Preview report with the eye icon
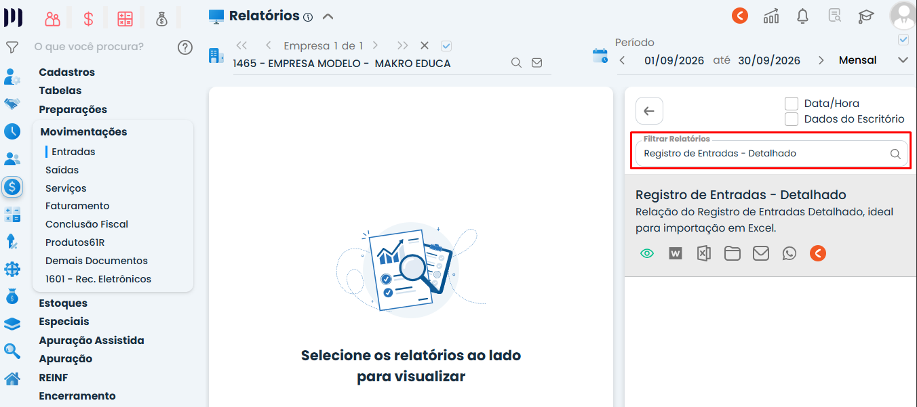Screen dimensions: 917x407 [x=647, y=253]
